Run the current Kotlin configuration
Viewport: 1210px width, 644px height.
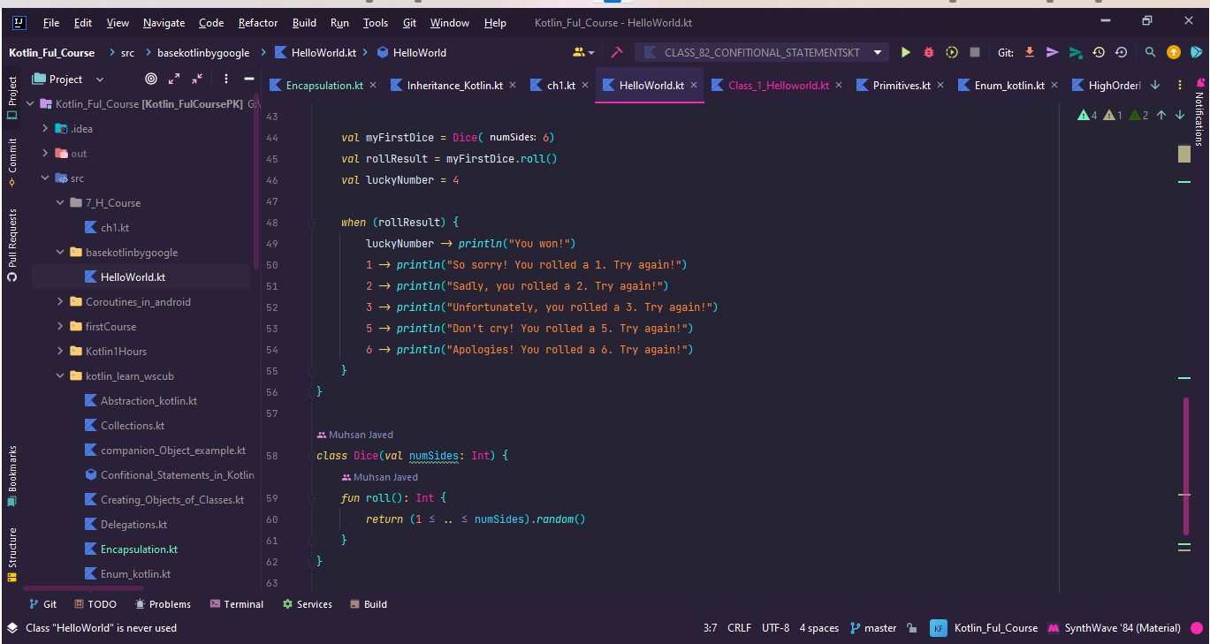pos(905,52)
